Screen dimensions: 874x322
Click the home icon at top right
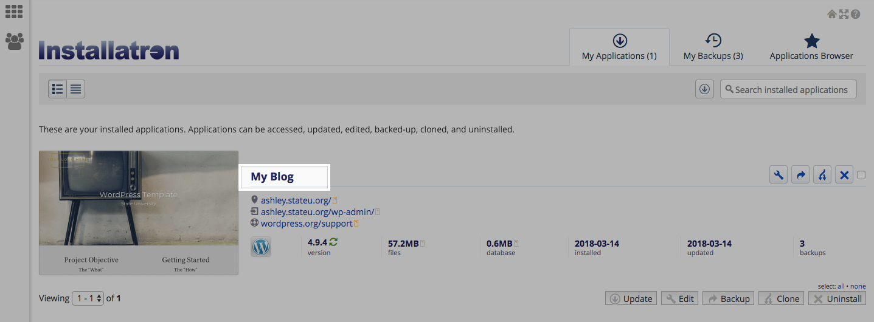coord(831,14)
